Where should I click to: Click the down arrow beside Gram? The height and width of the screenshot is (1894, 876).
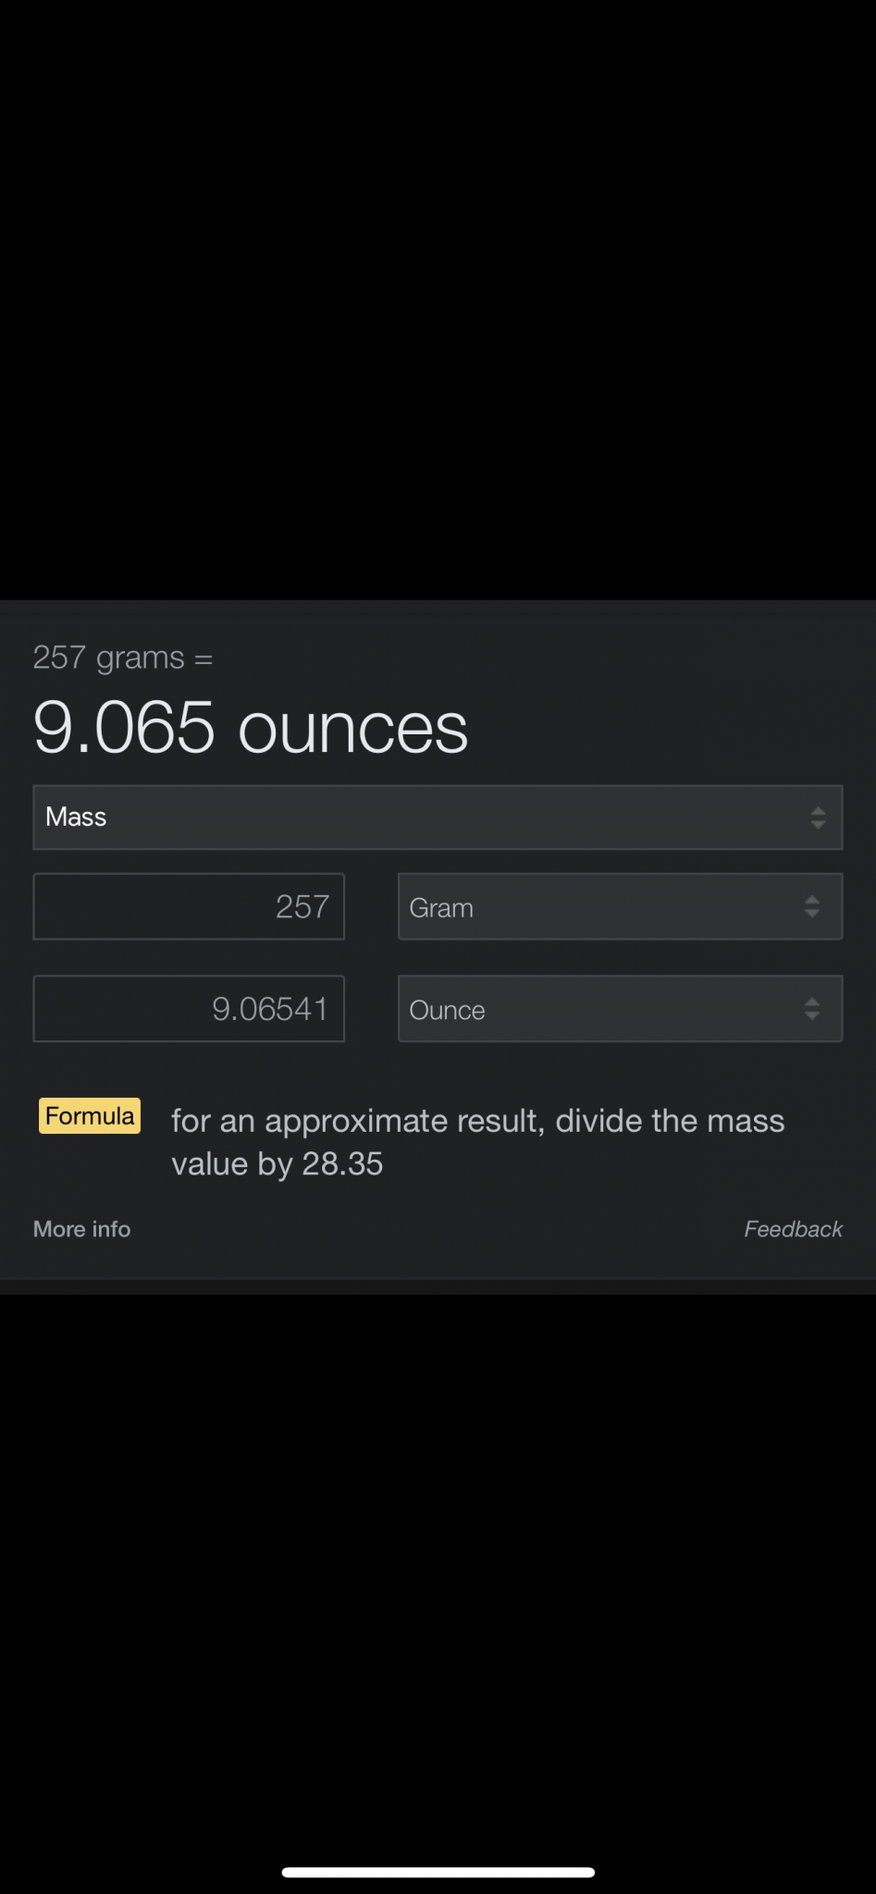tap(812, 914)
